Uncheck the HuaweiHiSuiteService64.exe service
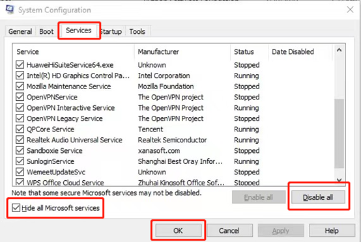Image resolution: width=361 pixels, height=242 pixels. (x=20, y=65)
